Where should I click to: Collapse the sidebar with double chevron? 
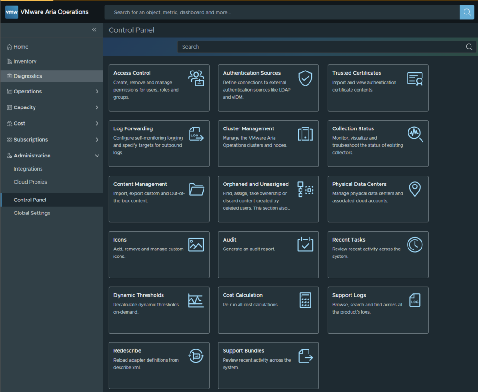point(94,29)
